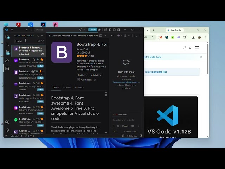Click the Ask Gemini button in Chrome
The width and height of the screenshot is (225, 169).
click(x=174, y=30)
